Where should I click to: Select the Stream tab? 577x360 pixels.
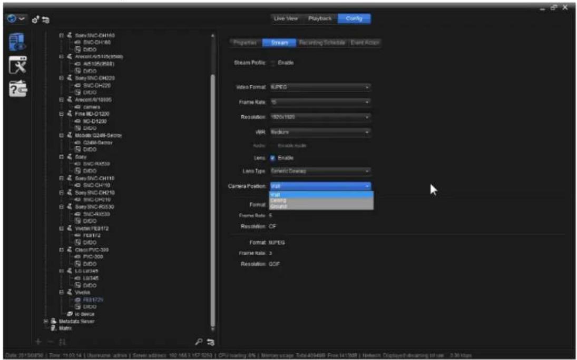click(x=279, y=43)
